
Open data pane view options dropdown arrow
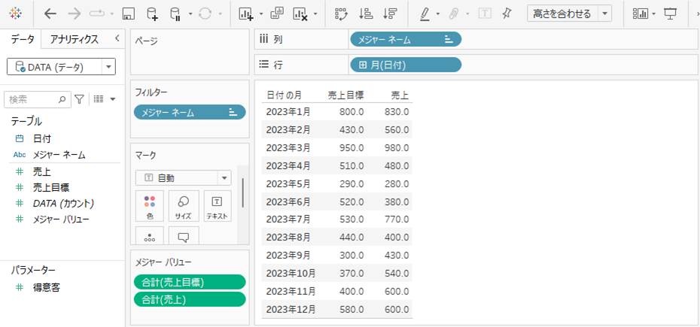(x=112, y=99)
